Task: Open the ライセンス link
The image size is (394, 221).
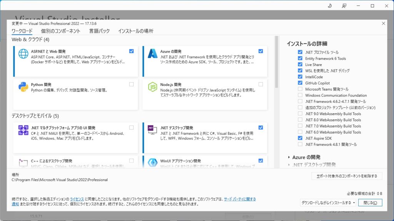Action: 77,199
